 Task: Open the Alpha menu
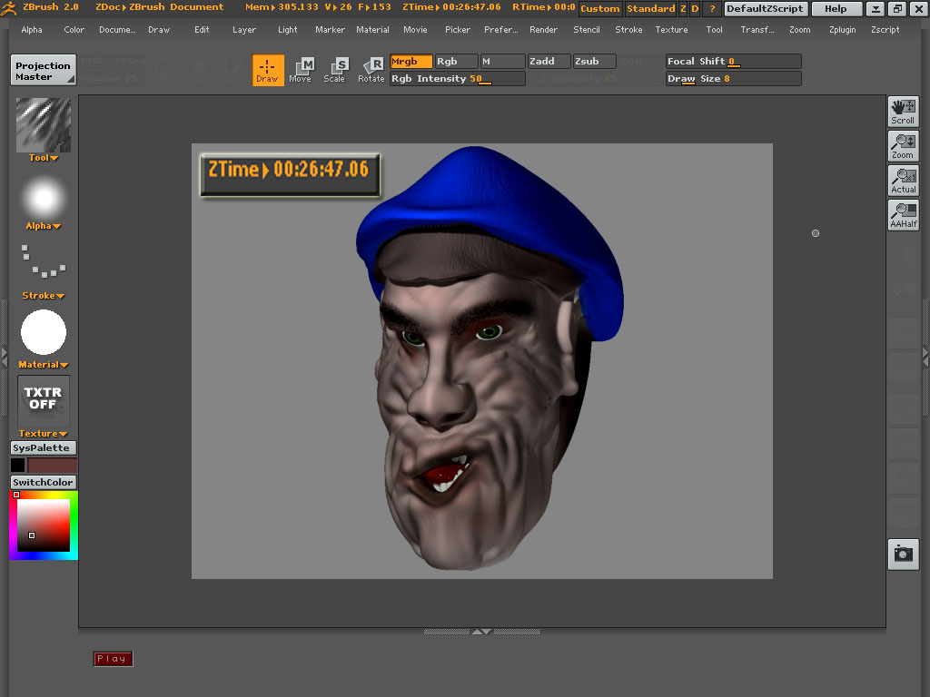(32, 30)
